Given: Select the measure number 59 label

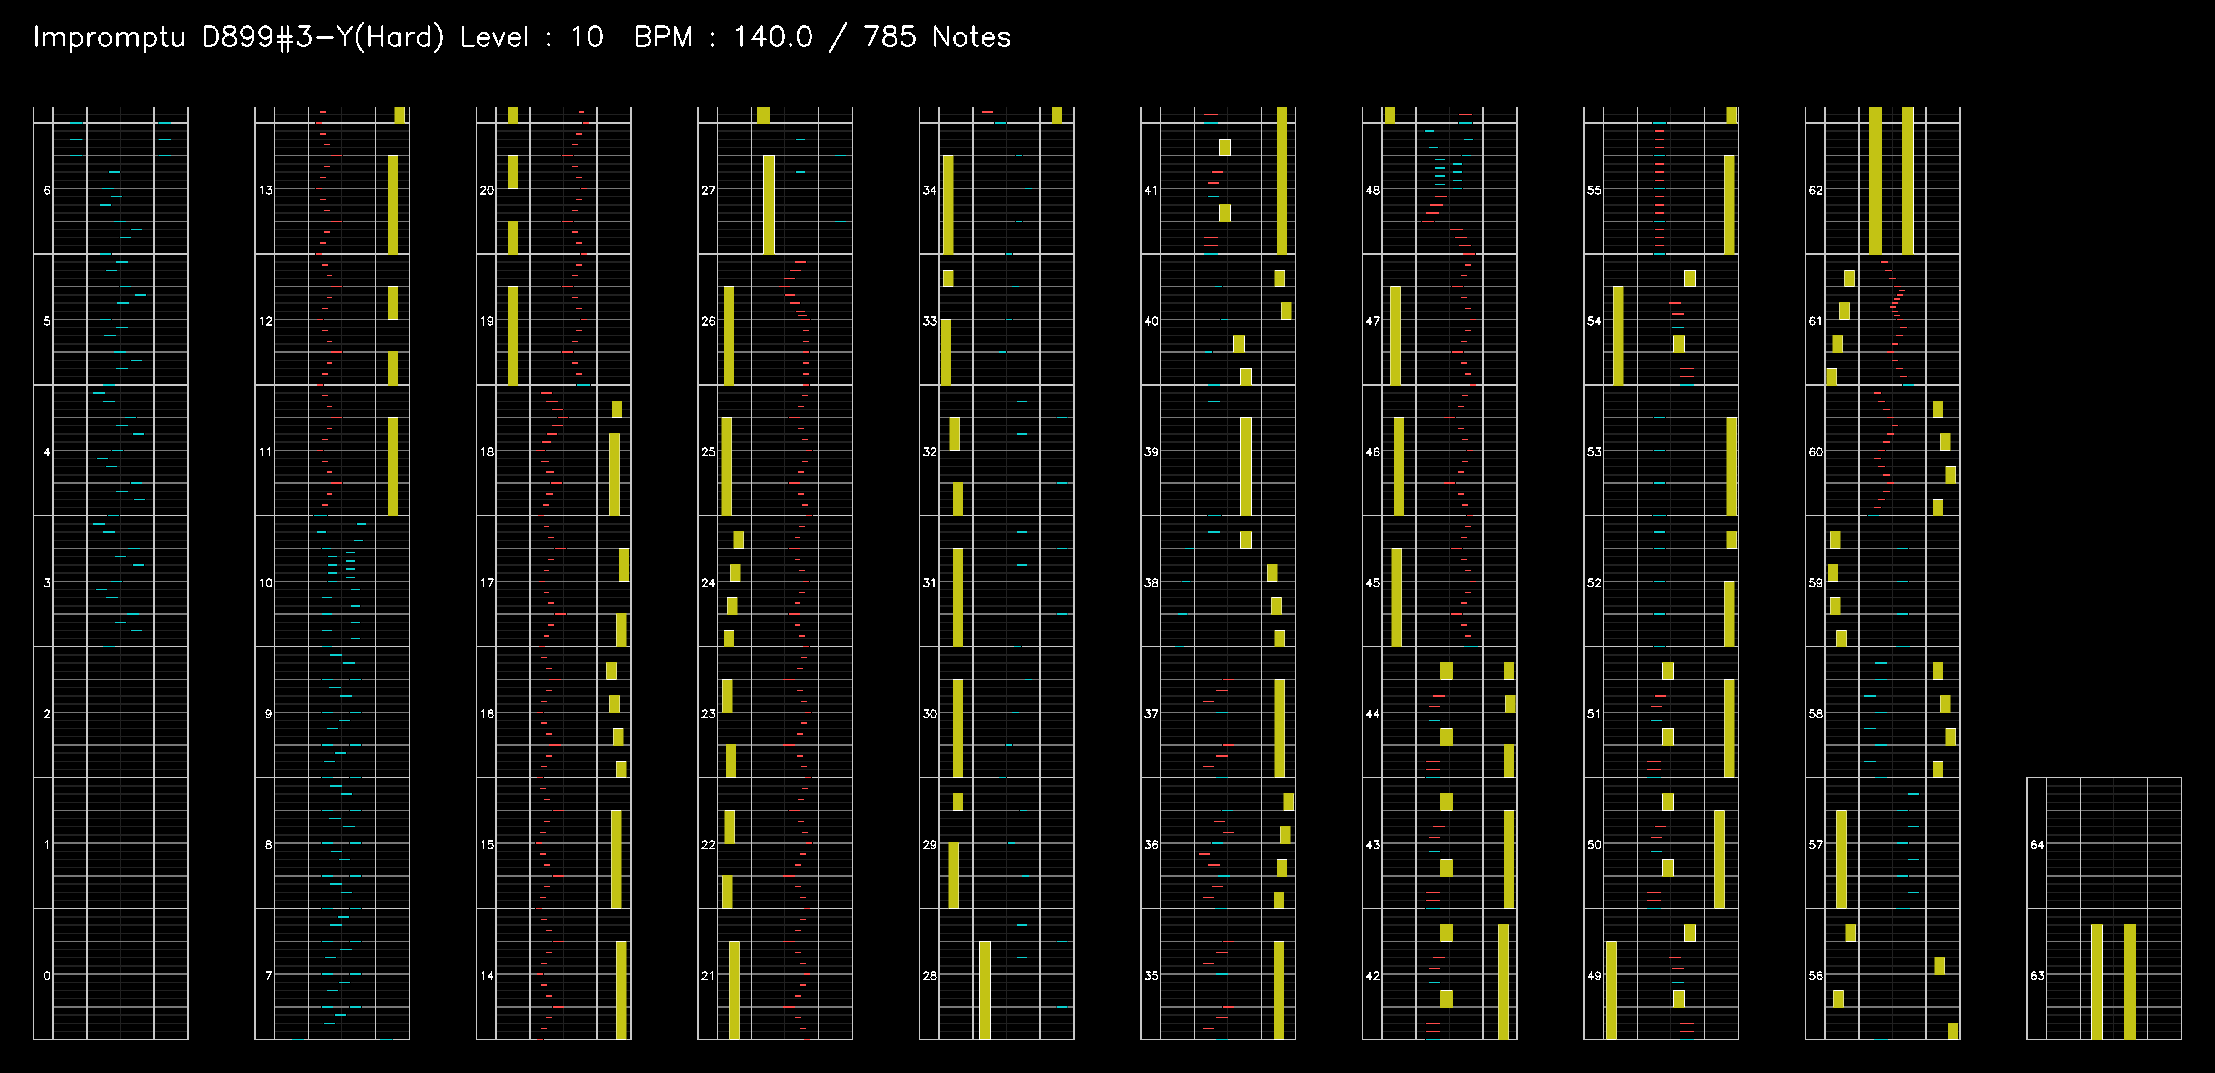Looking at the screenshot, I should click(x=1815, y=582).
